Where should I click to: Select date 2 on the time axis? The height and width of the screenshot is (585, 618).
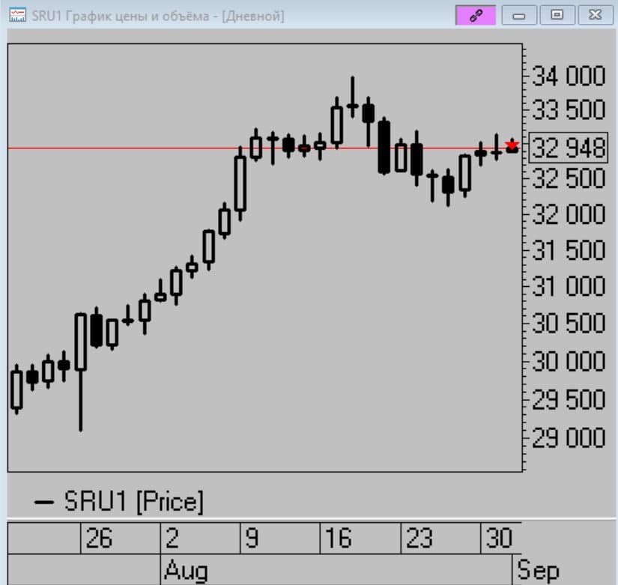click(x=173, y=538)
